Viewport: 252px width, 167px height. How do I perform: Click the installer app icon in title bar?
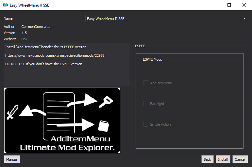coord(5,5)
